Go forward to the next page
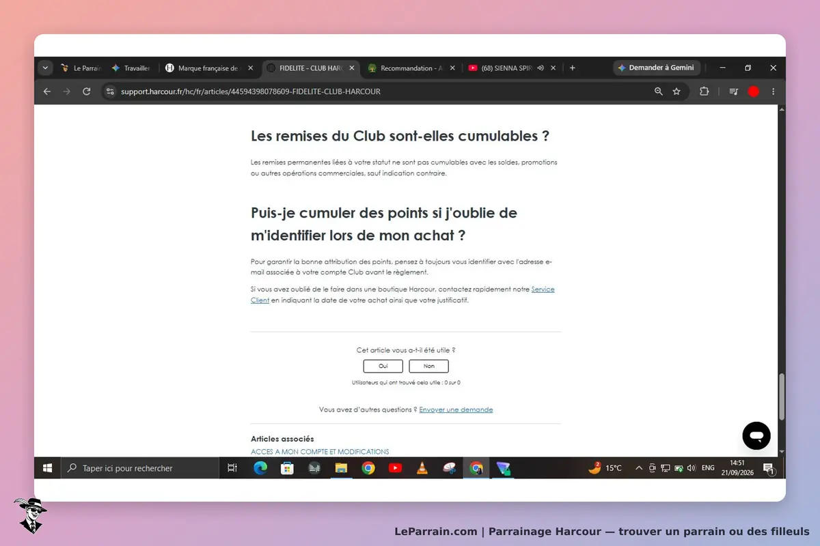 [66, 91]
